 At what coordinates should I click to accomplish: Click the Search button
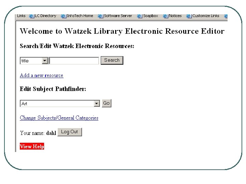[112, 60]
